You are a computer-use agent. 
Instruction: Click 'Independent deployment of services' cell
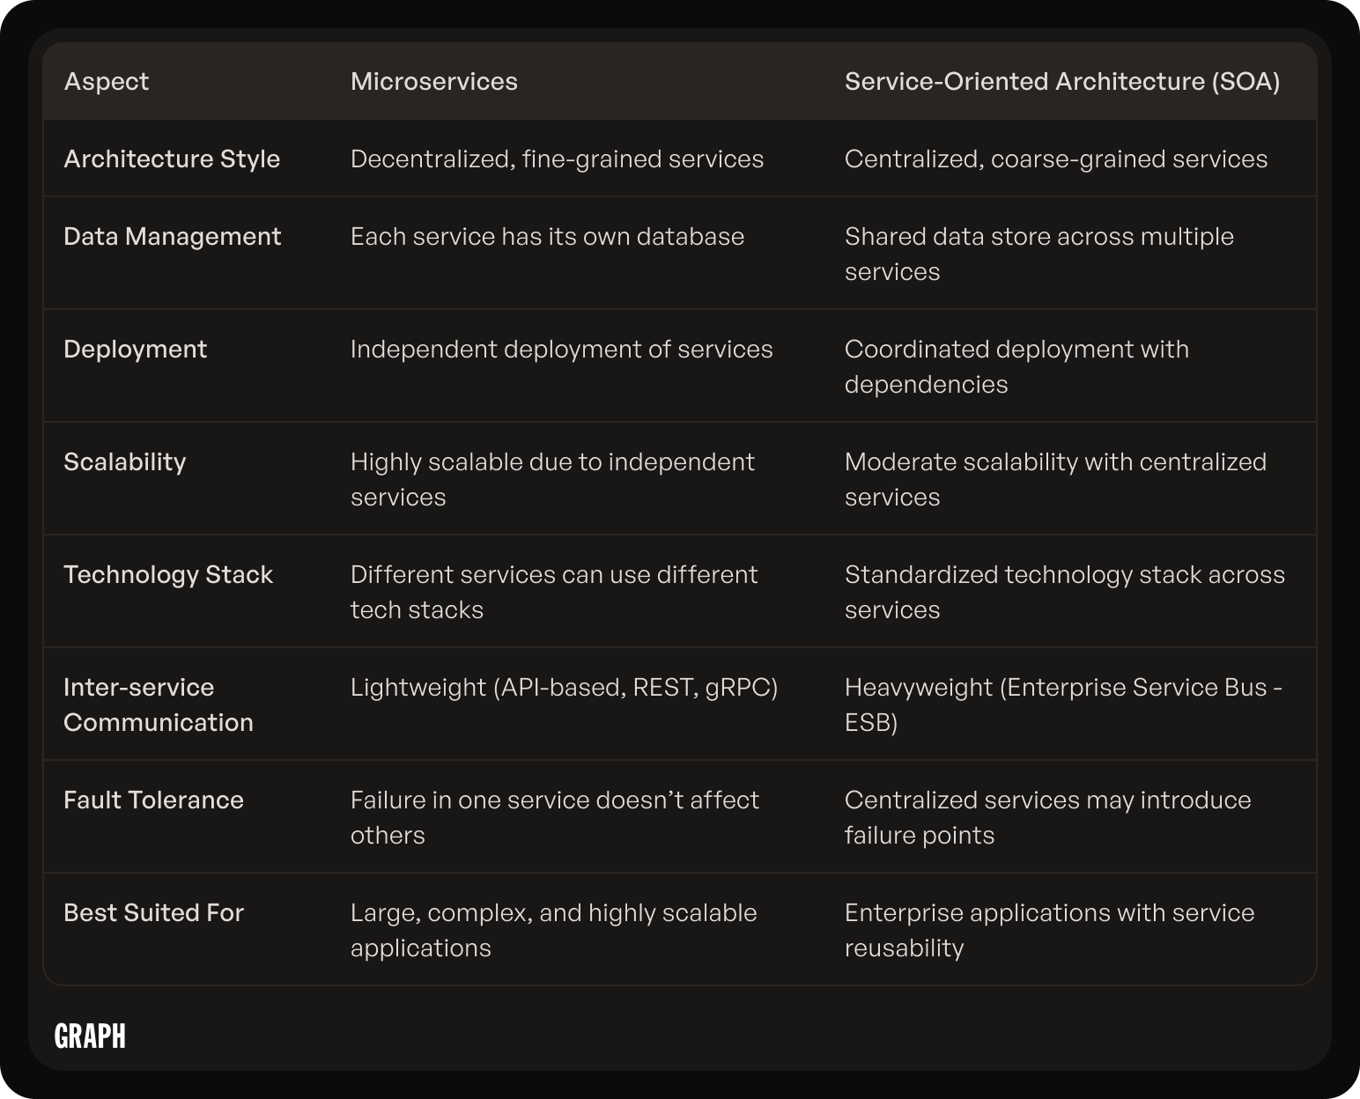pos(562,350)
